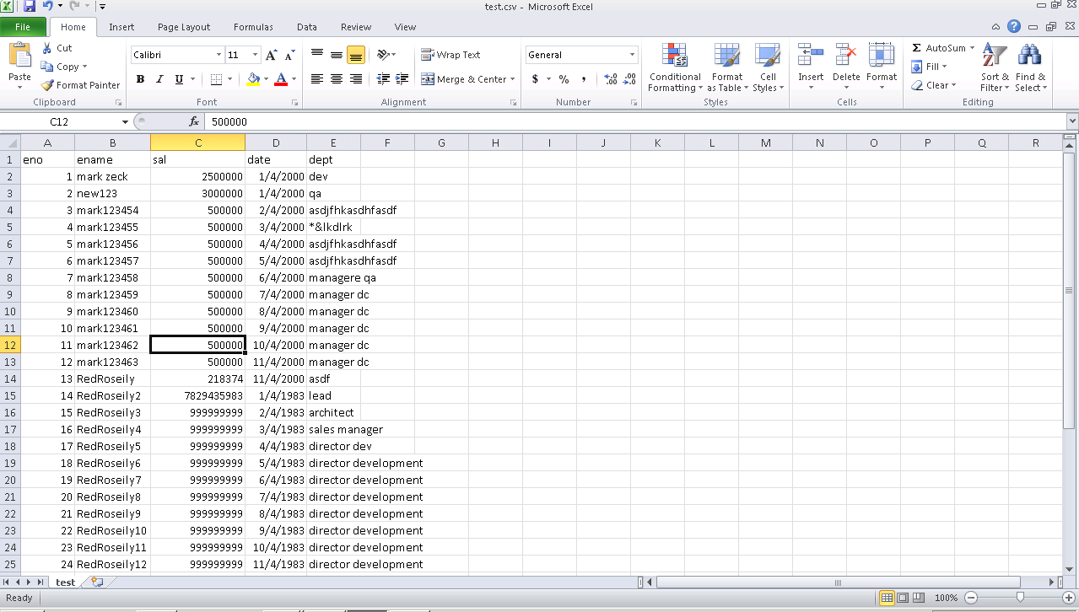Apply percent style number format
Image resolution: width=1079 pixels, height=612 pixels.
point(564,79)
